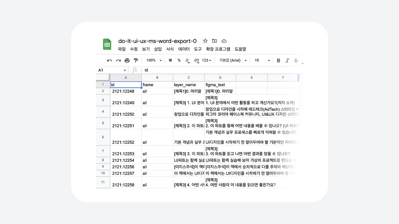Select column D header
The width and height of the screenshot is (399, 224).
point(220,77)
